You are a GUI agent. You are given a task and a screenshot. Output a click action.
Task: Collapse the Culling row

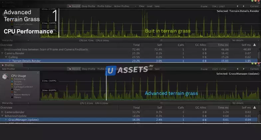[6, 57]
